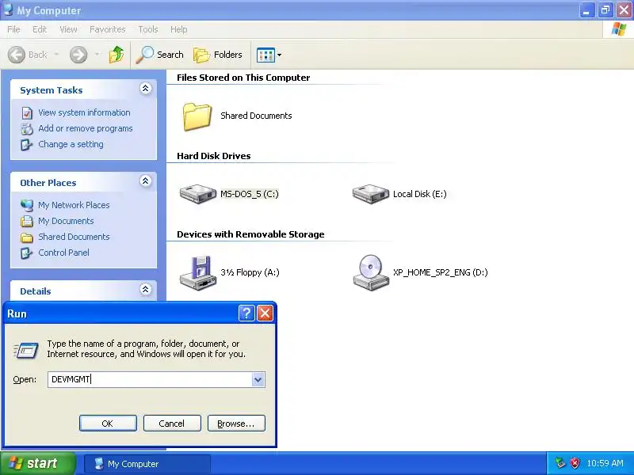Click the Forward arrow icon

pyautogui.click(x=78, y=55)
